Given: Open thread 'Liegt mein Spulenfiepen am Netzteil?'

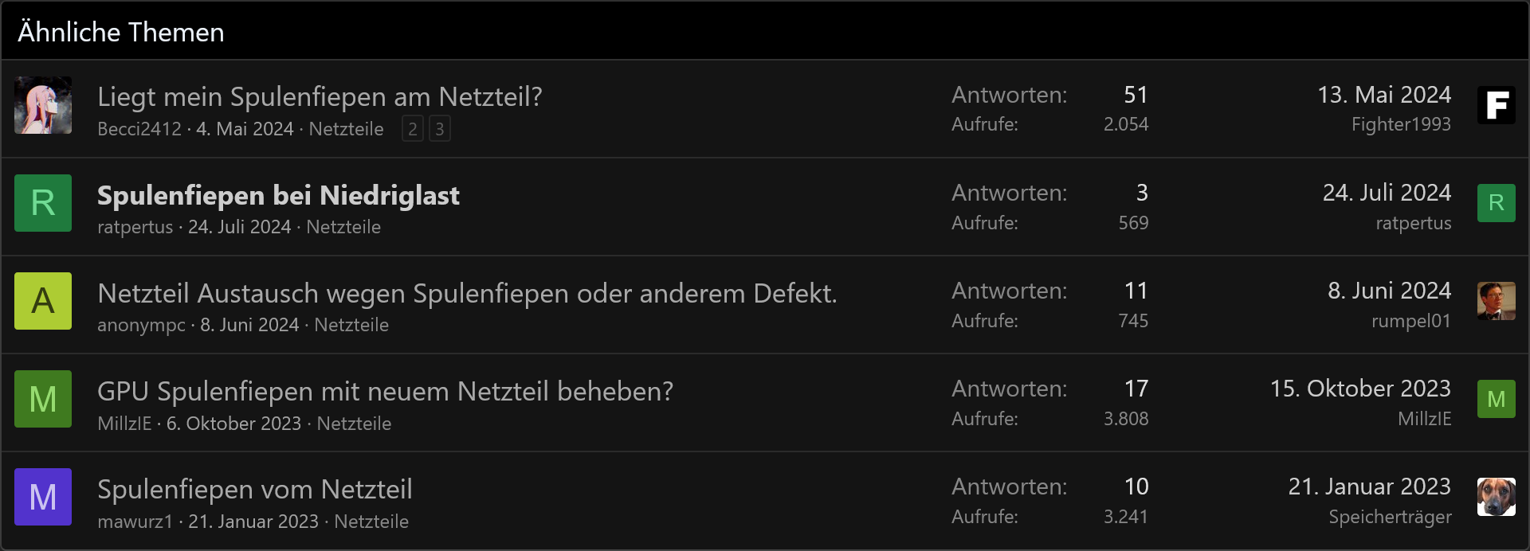Looking at the screenshot, I should 320,97.
